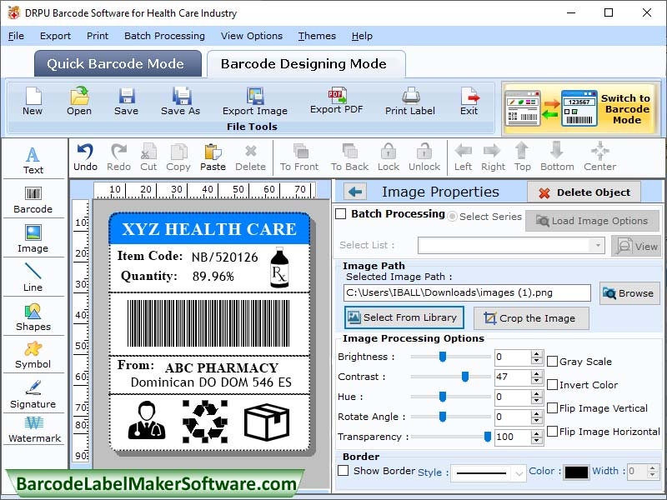Increase Hue value with up arrow
The width and height of the screenshot is (667, 500).
point(537,393)
